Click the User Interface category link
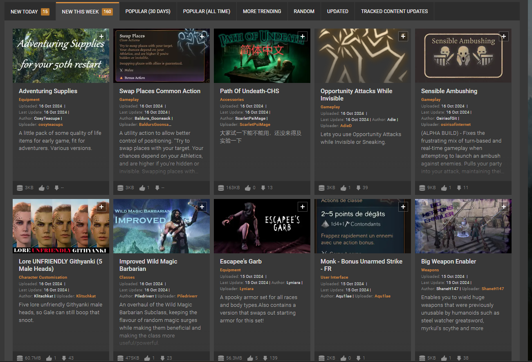The image size is (532, 362). click(x=334, y=277)
